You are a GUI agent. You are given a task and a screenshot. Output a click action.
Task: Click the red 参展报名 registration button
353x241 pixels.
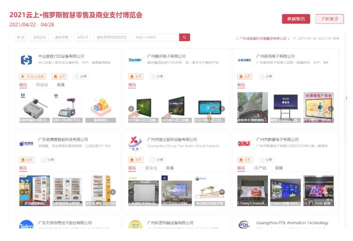pos(296,19)
